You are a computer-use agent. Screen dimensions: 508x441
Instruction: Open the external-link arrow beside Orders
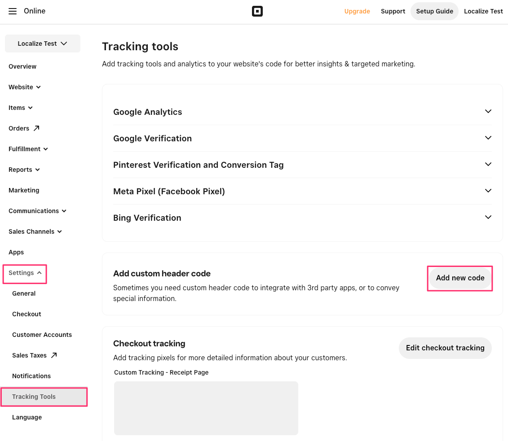pyautogui.click(x=37, y=128)
